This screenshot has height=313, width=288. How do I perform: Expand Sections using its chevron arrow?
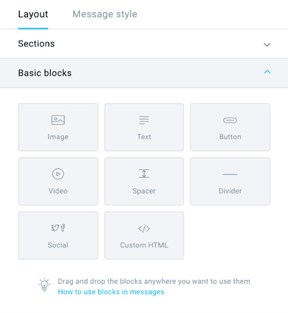coord(267,44)
